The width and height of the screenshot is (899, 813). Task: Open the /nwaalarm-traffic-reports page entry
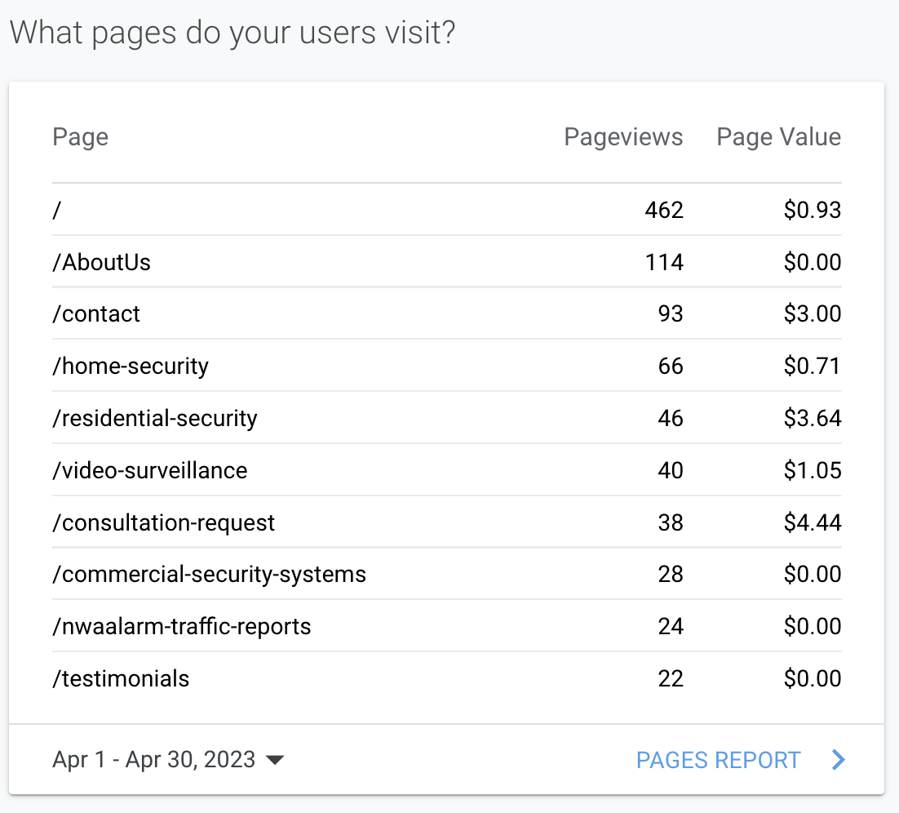182,626
